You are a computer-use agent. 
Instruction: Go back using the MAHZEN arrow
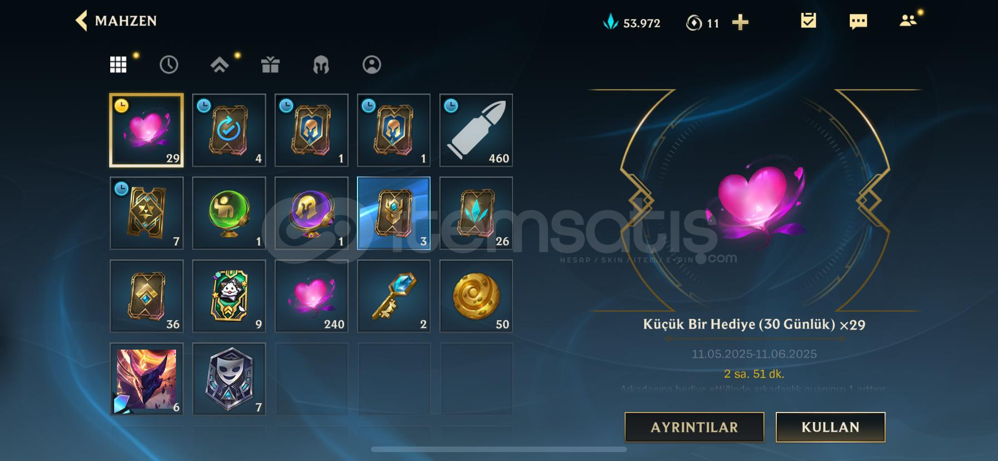point(81,21)
